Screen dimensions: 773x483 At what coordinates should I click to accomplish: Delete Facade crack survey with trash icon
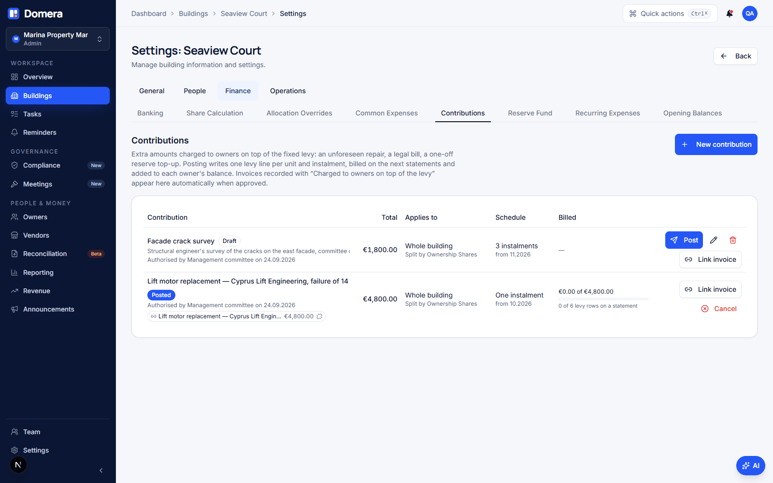pyautogui.click(x=733, y=240)
